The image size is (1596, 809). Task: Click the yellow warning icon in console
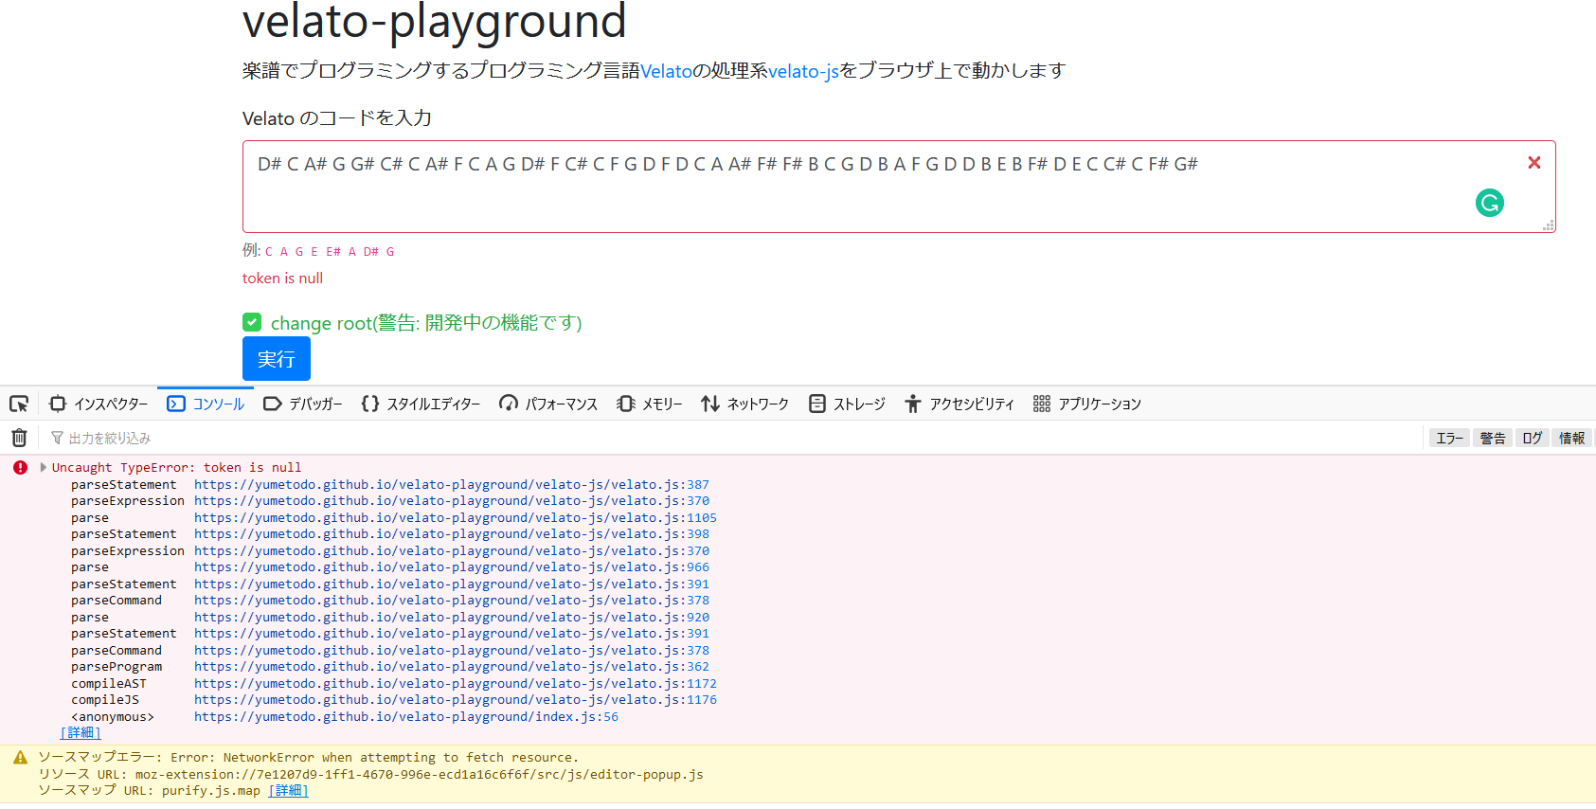click(x=20, y=758)
